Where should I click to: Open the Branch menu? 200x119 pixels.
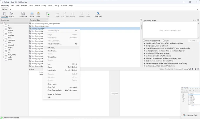[x=37, y=6]
